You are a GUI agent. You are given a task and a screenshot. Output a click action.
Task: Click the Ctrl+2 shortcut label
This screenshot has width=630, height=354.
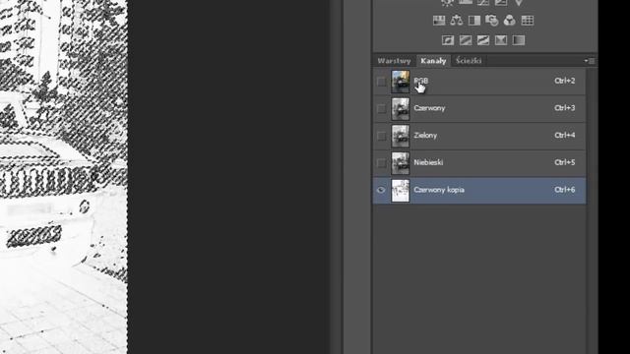pos(565,81)
